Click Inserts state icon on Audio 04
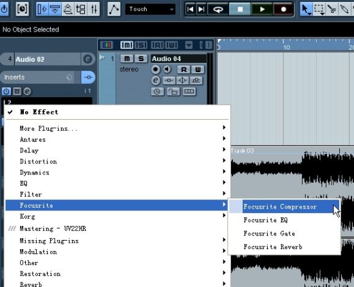This screenshot has width=354, height=287. tap(169, 80)
